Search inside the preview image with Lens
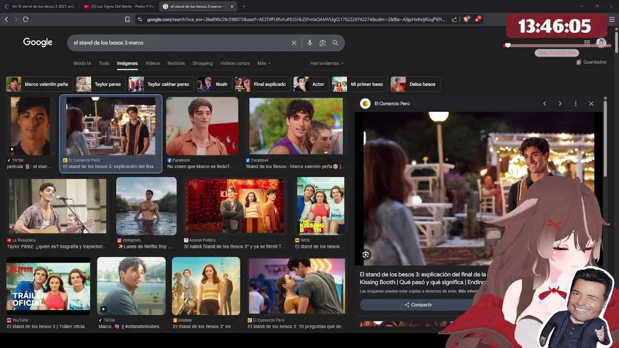Screen dimensions: 619x348 tap(366, 254)
